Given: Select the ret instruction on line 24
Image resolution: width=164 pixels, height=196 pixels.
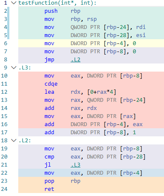Looking at the screenshot, I should click(x=49, y=189).
